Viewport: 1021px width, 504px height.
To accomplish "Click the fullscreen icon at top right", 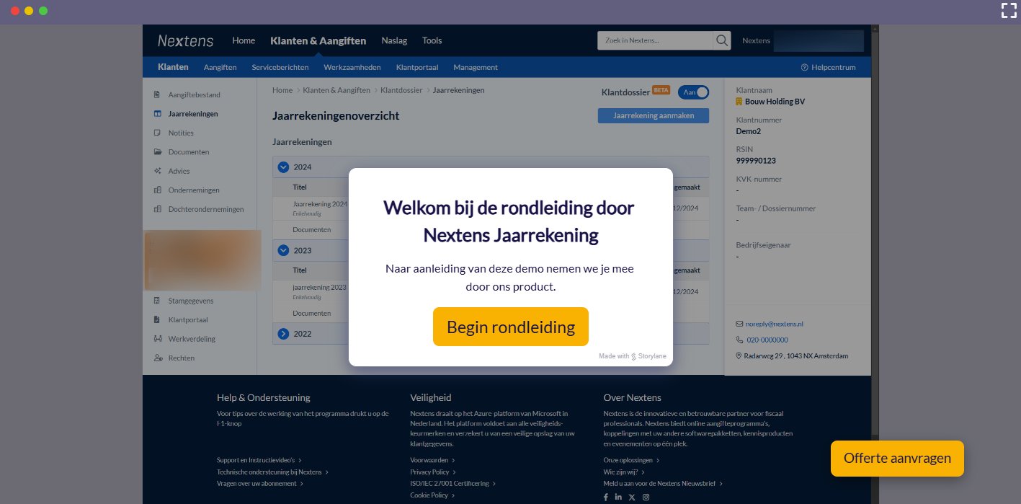I will coord(1009,10).
